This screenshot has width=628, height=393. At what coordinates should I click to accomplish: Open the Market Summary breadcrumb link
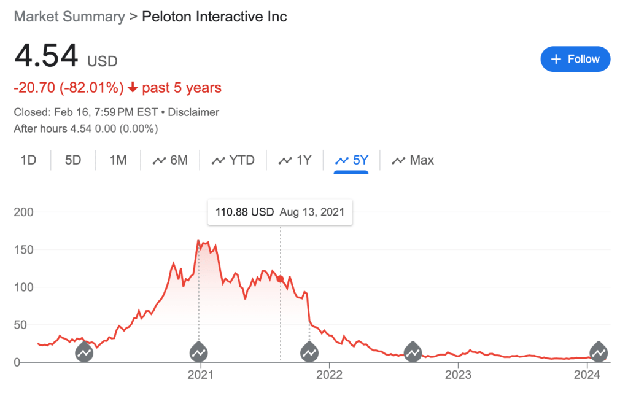[x=69, y=17]
